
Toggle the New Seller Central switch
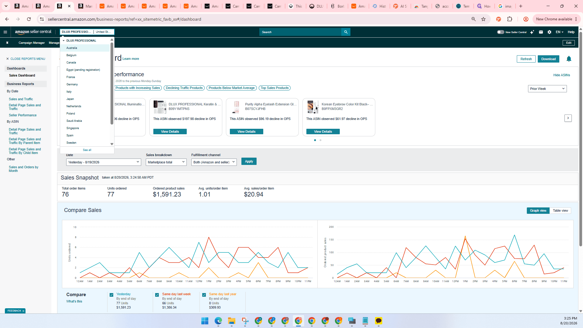pyautogui.click(x=500, y=32)
